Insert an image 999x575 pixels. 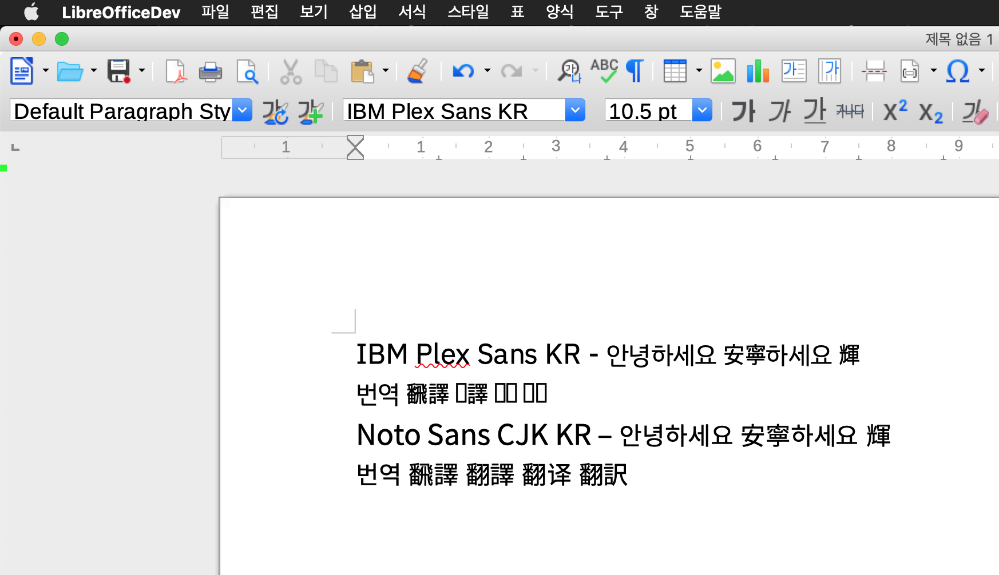coord(723,71)
